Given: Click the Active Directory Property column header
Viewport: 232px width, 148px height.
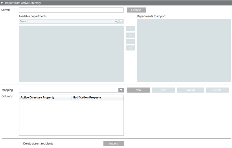Looking at the screenshot, I should (45, 98).
